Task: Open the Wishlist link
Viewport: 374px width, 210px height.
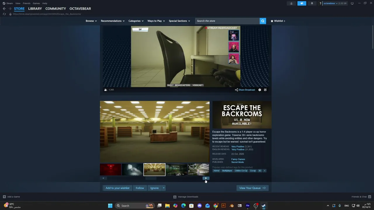Action: pos(278,21)
